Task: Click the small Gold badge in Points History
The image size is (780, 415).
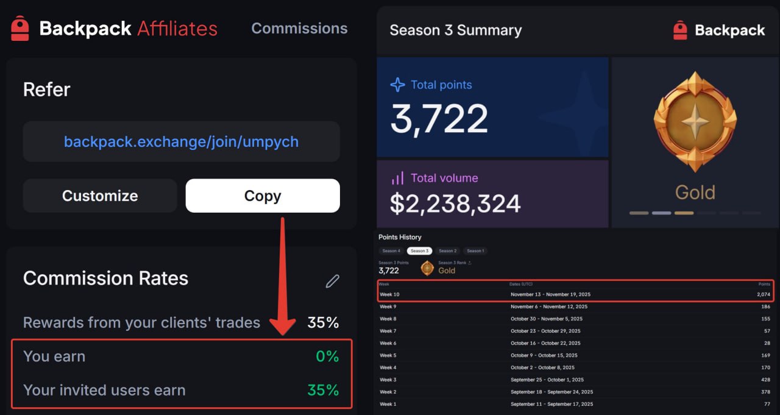Action: (x=427, y=268)
